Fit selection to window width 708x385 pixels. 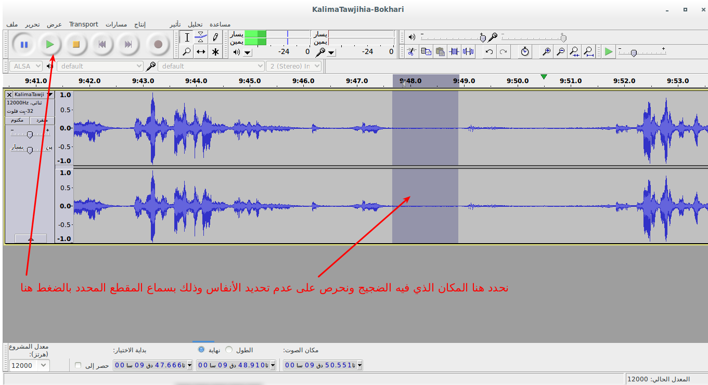pos(574,51)
